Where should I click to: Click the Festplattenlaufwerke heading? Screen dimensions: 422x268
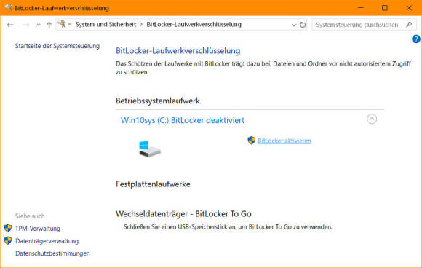153,184
